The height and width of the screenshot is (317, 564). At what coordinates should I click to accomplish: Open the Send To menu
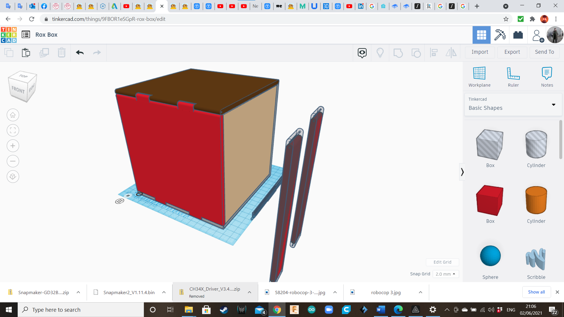(x=544, y=52)
